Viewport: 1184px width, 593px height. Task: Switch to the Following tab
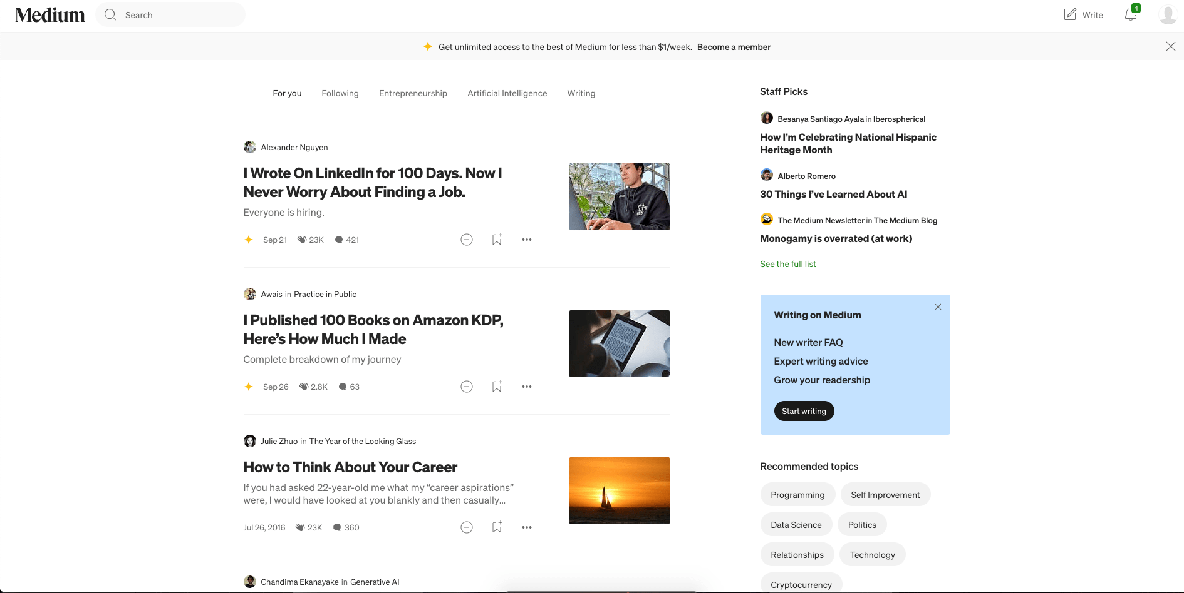pyautogui.click(x=340, y=93)
